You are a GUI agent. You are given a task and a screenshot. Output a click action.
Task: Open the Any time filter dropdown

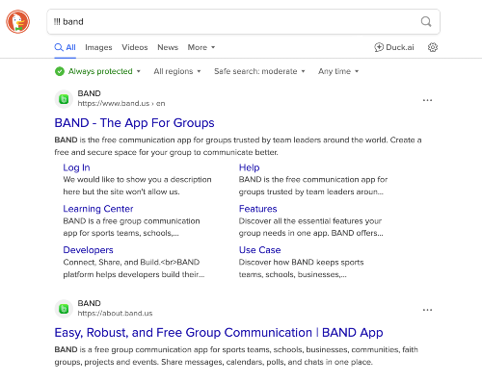338,71
